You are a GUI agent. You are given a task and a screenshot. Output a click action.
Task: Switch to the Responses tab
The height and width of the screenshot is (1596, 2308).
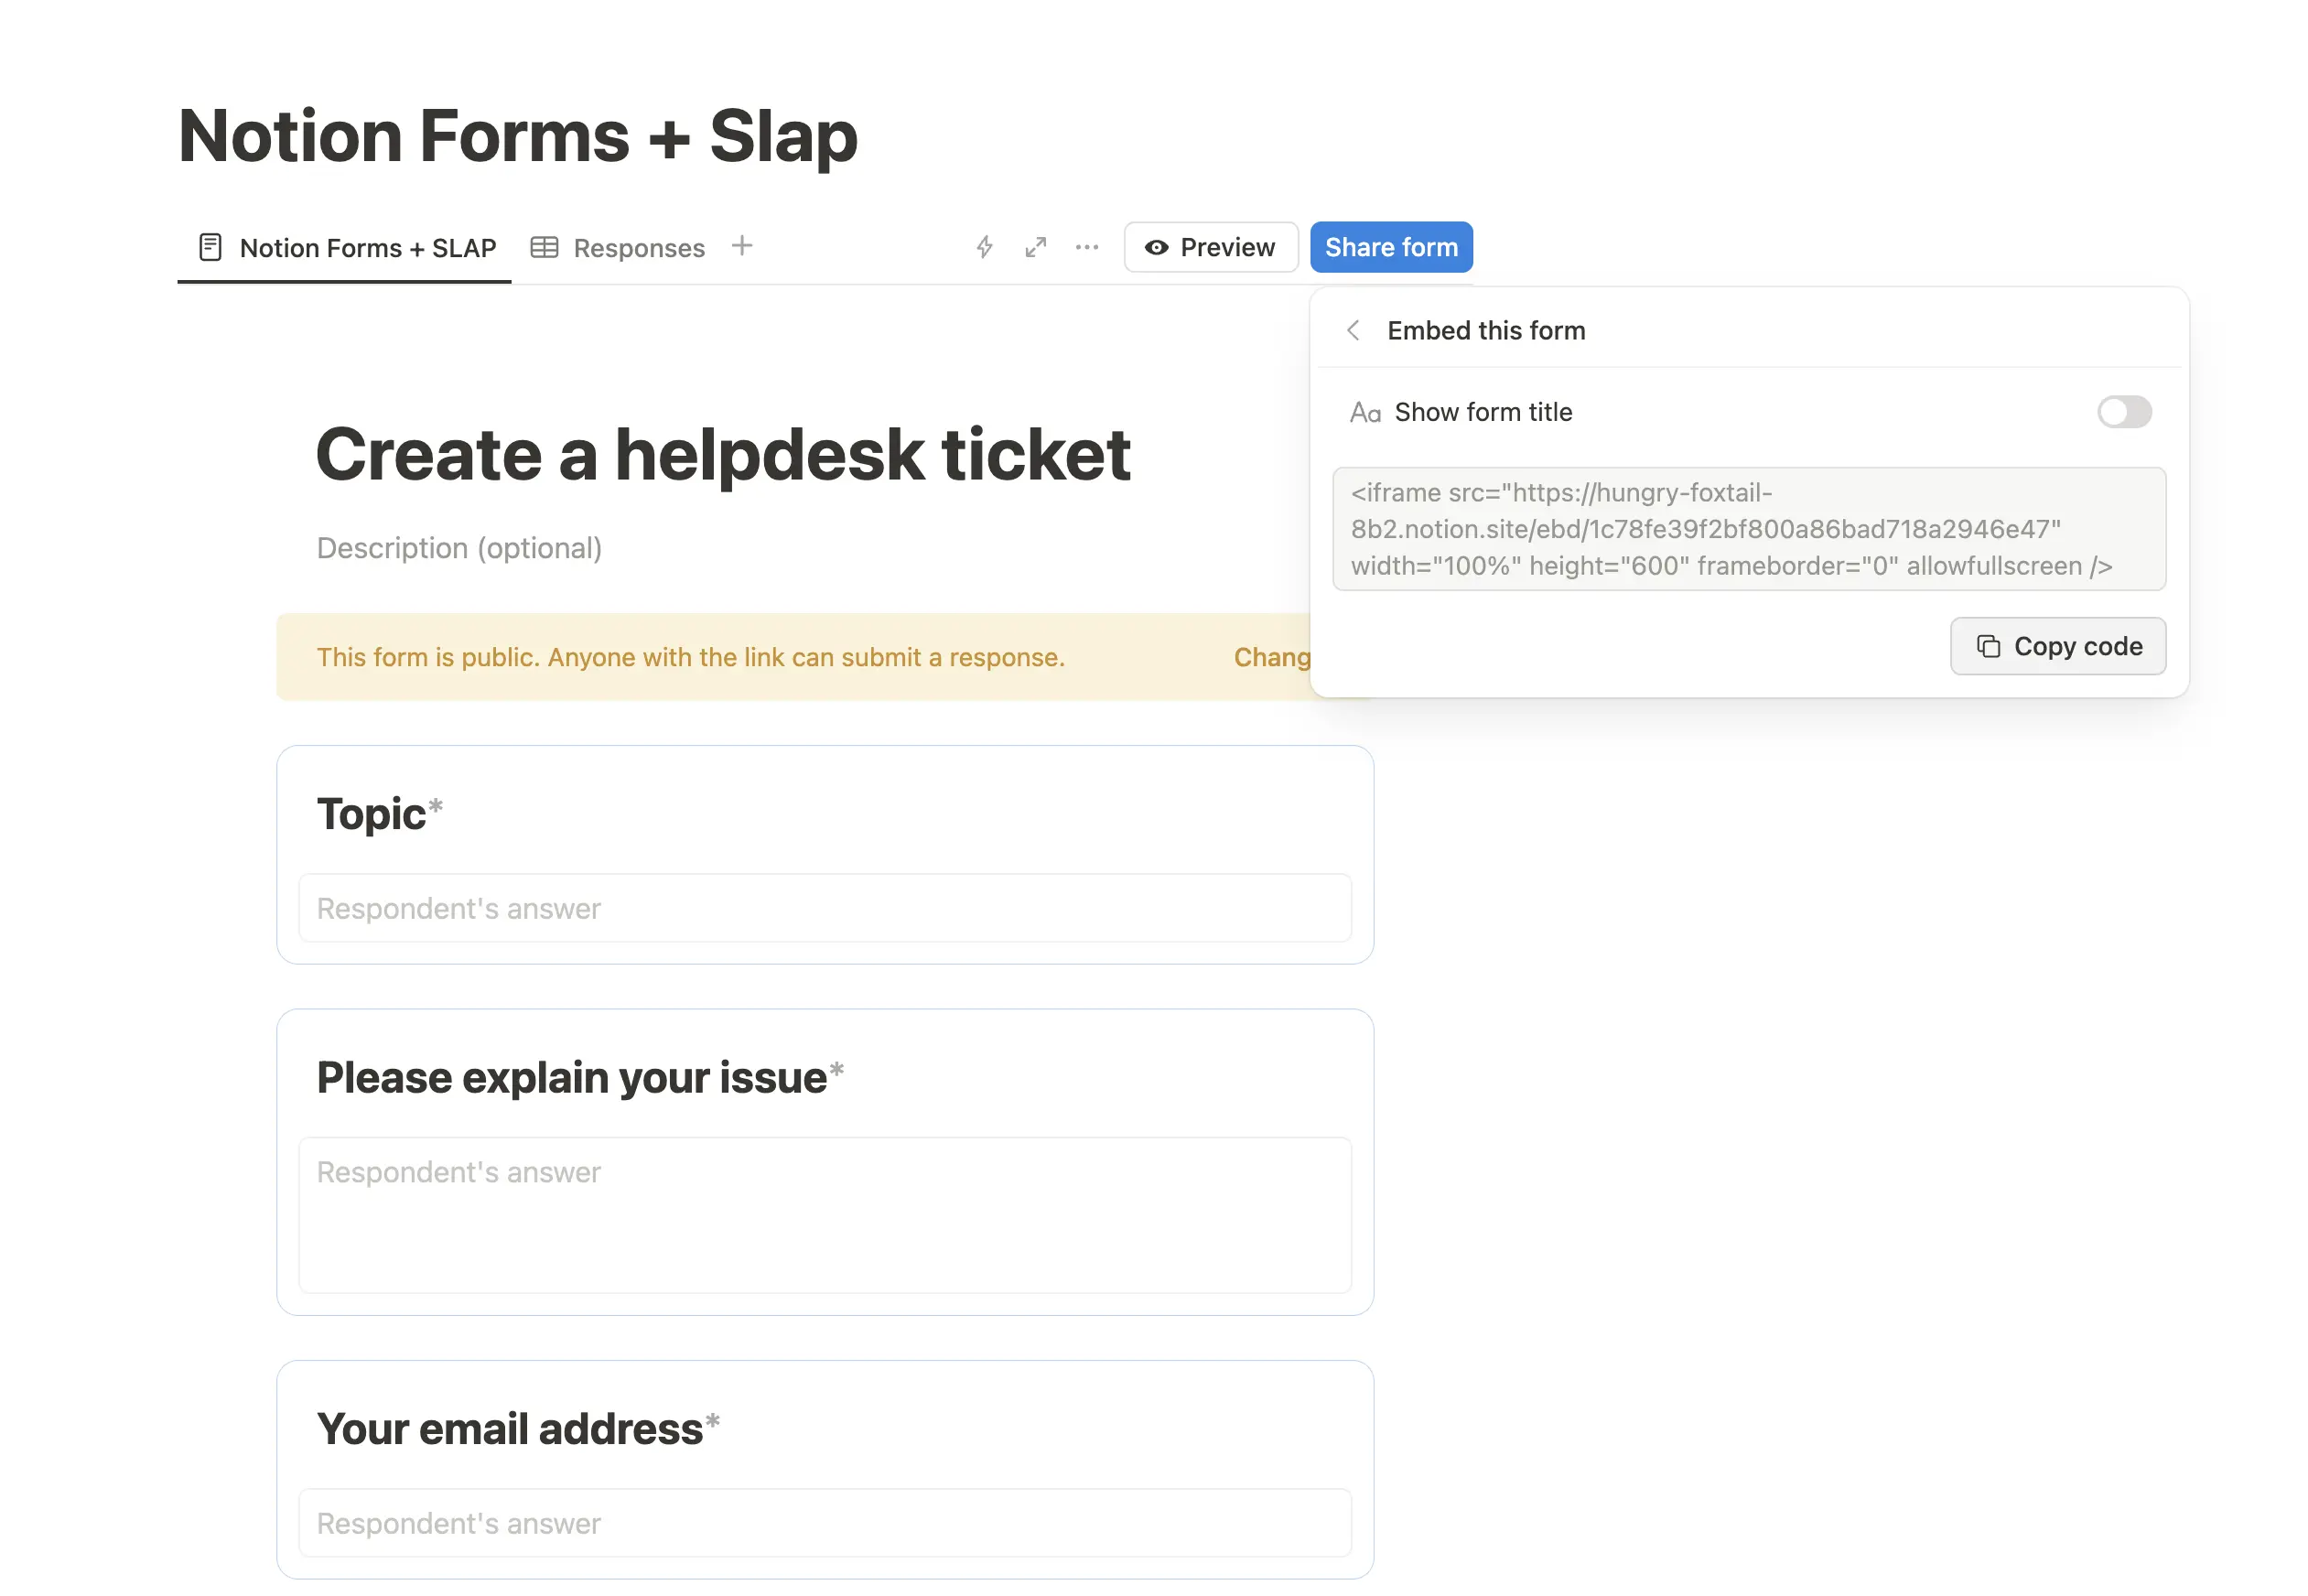[x=638, y=248]
